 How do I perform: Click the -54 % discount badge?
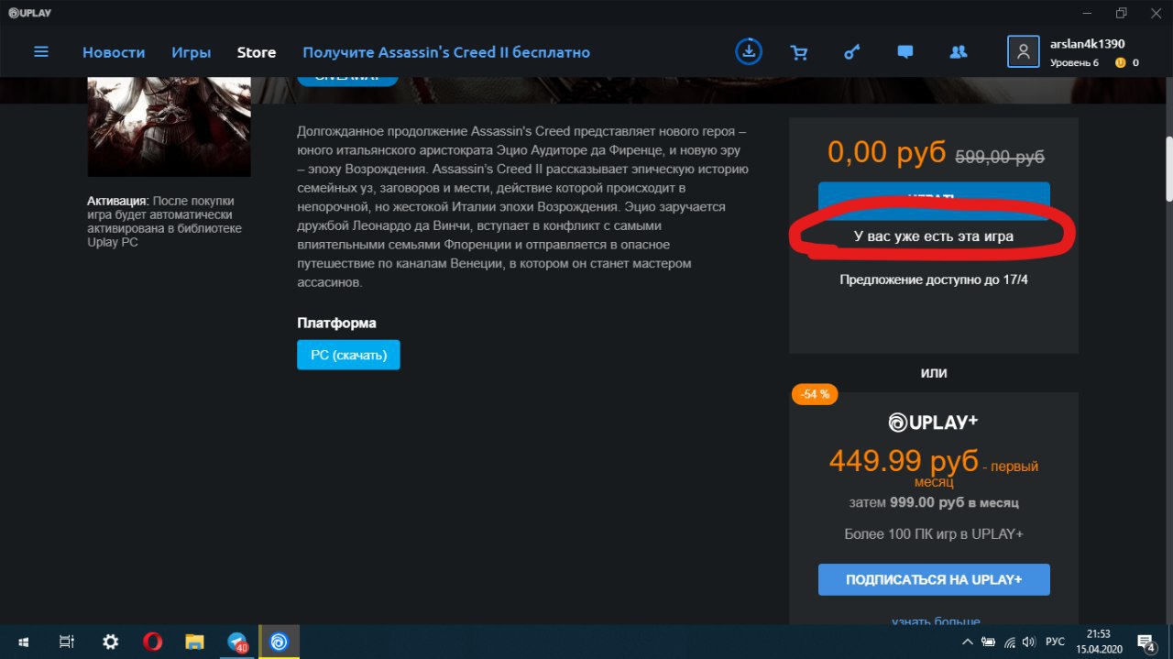[x=815, y=395]
